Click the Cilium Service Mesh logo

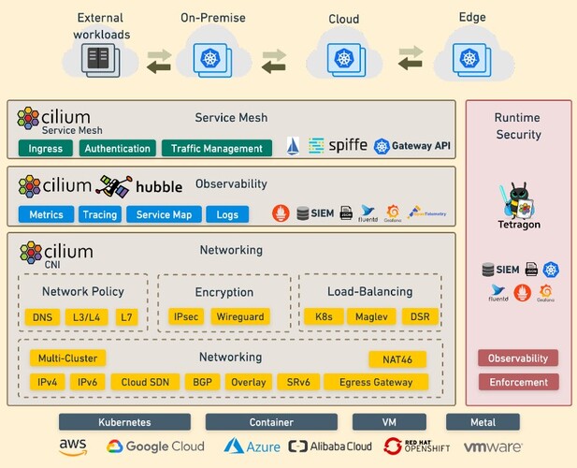tap(59, 121)
